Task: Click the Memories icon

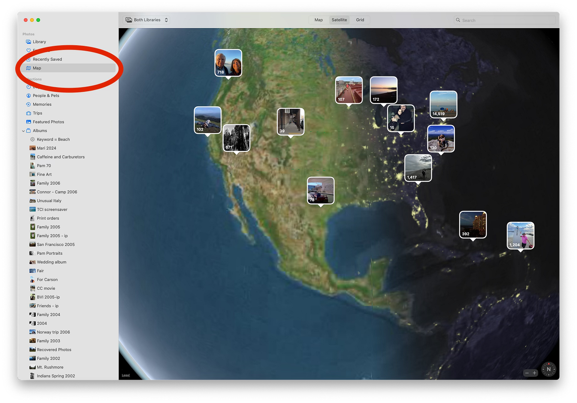Action: (x=29, y=105)
